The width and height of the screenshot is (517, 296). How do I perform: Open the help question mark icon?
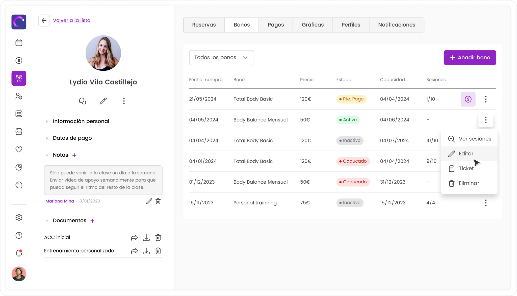click(19, 235)
